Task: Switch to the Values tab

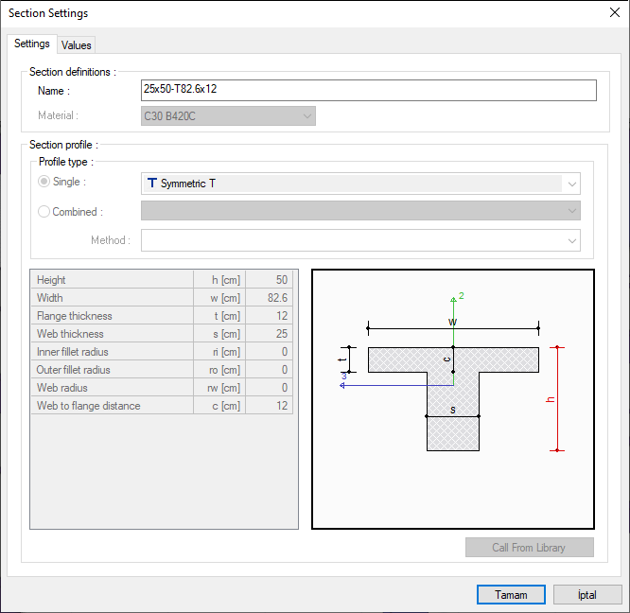Action: 76,44
